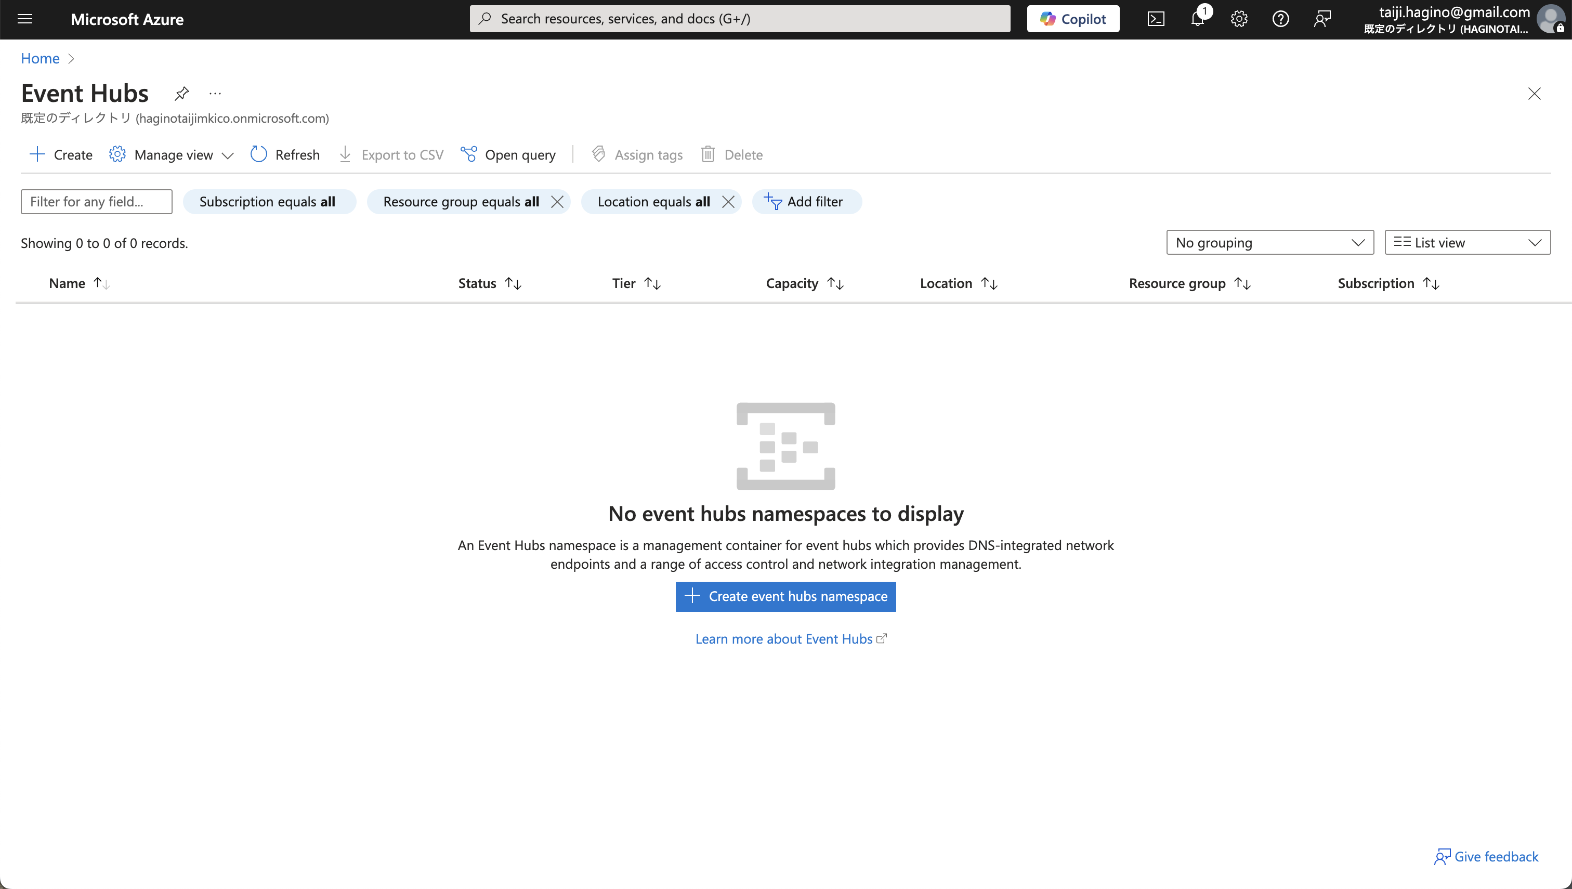Open Add filter

pos(806,202)
